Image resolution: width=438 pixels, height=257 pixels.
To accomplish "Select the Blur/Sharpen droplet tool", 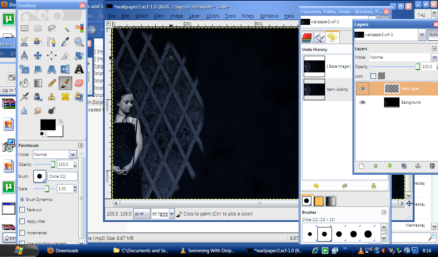I will (24, 111).
